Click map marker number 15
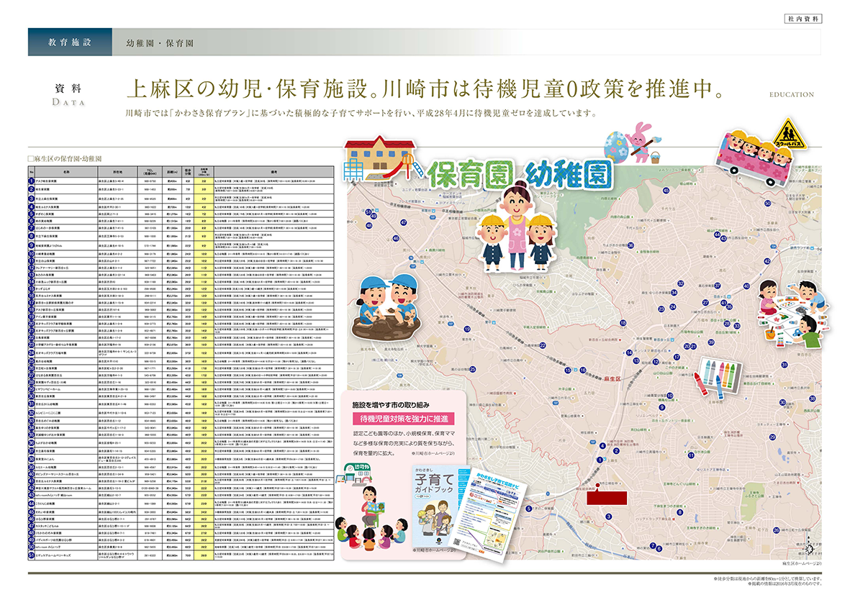The width and height of the screenshot is (850, 600). [568, 371]
